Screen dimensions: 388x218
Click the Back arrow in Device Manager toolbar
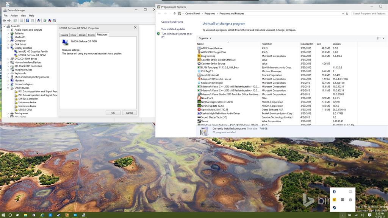point(5,20)
